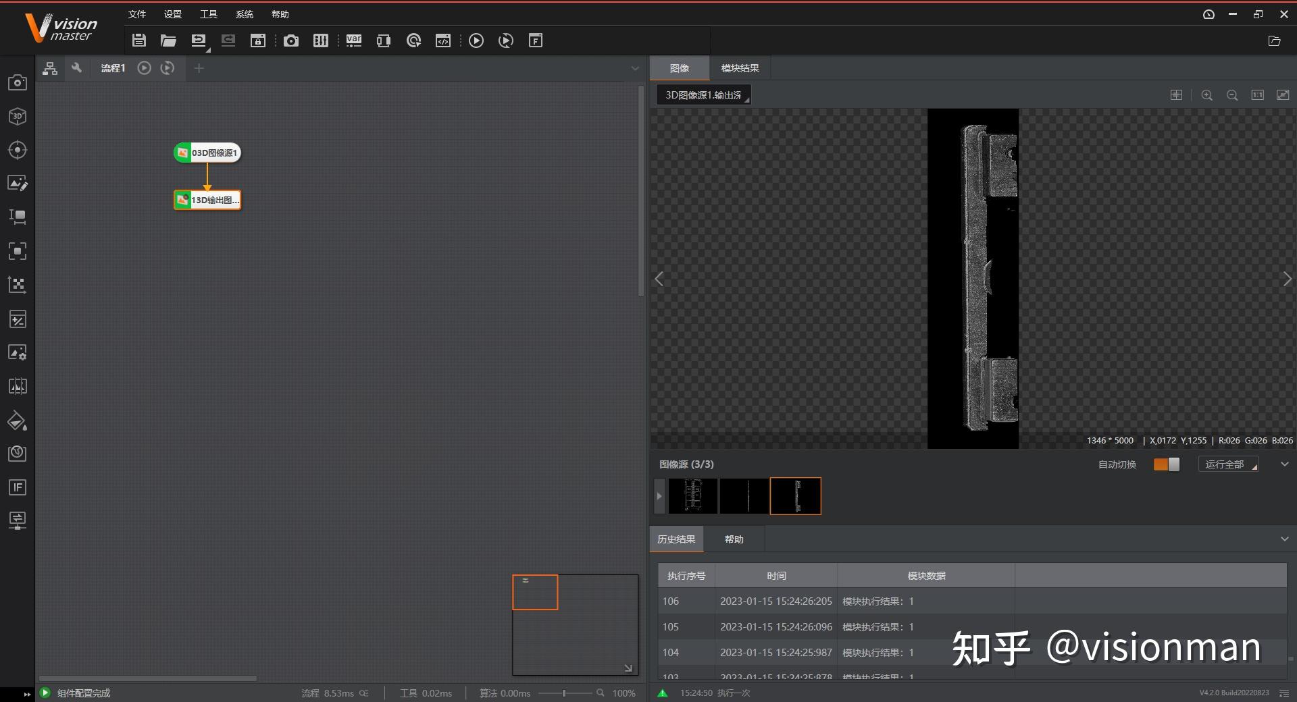Collapse the 历史结果 panel with its chevron

click(x=1284, y=539)
